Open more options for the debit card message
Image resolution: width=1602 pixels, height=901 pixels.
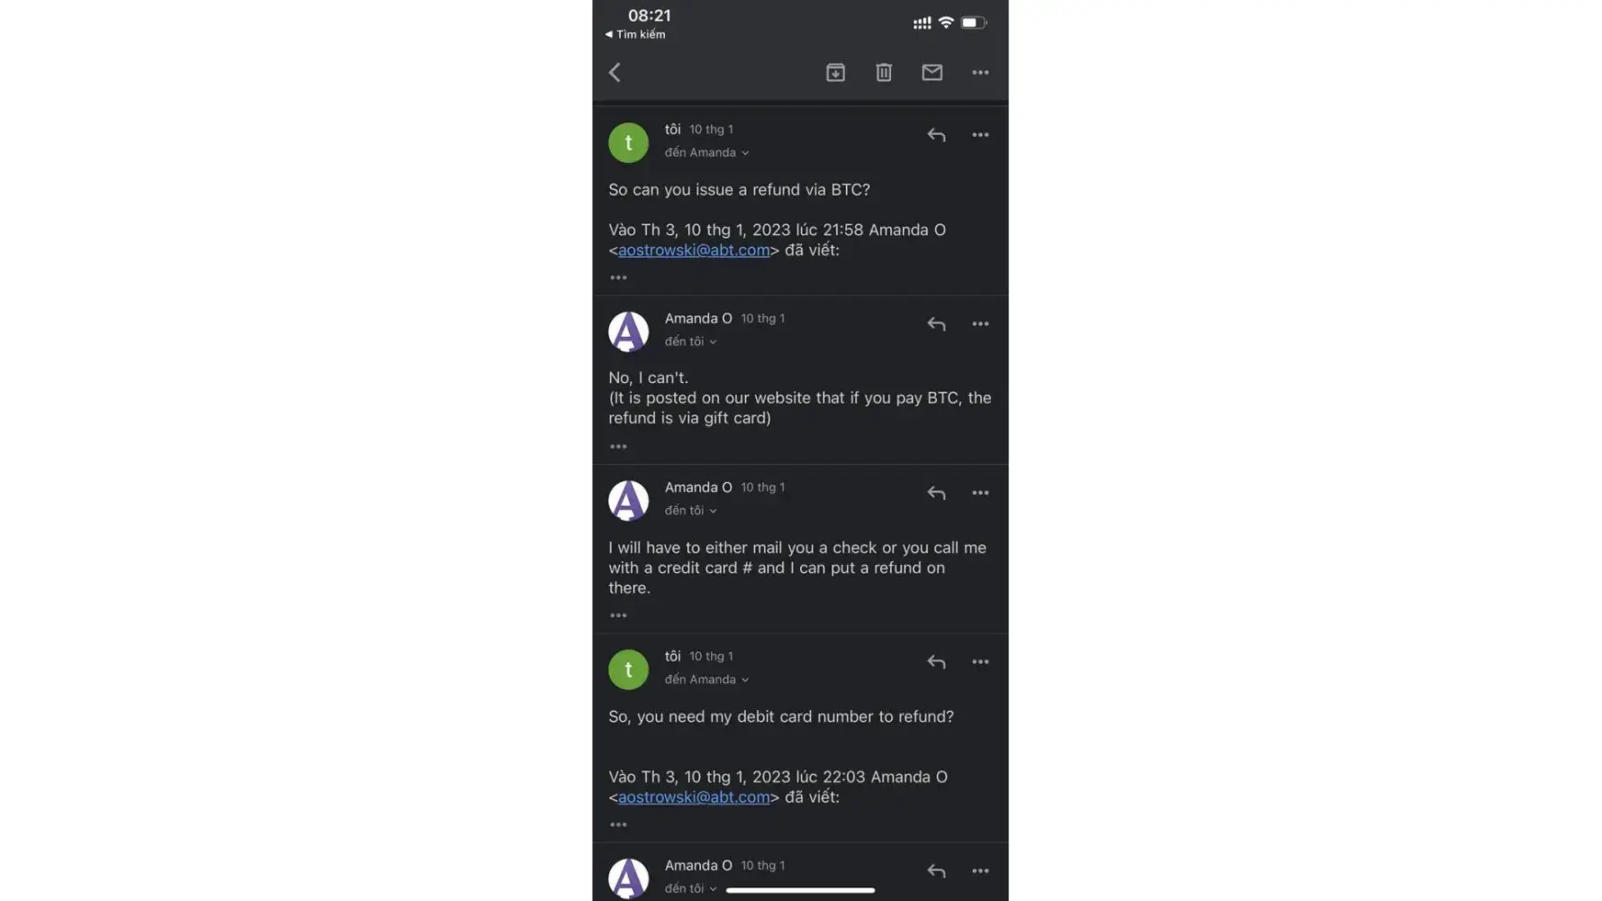tap(980, 662)
